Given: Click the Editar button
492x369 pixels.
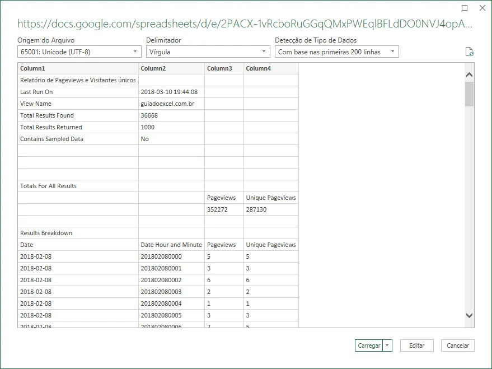Looking at the screenshot, I should (416, 345).
